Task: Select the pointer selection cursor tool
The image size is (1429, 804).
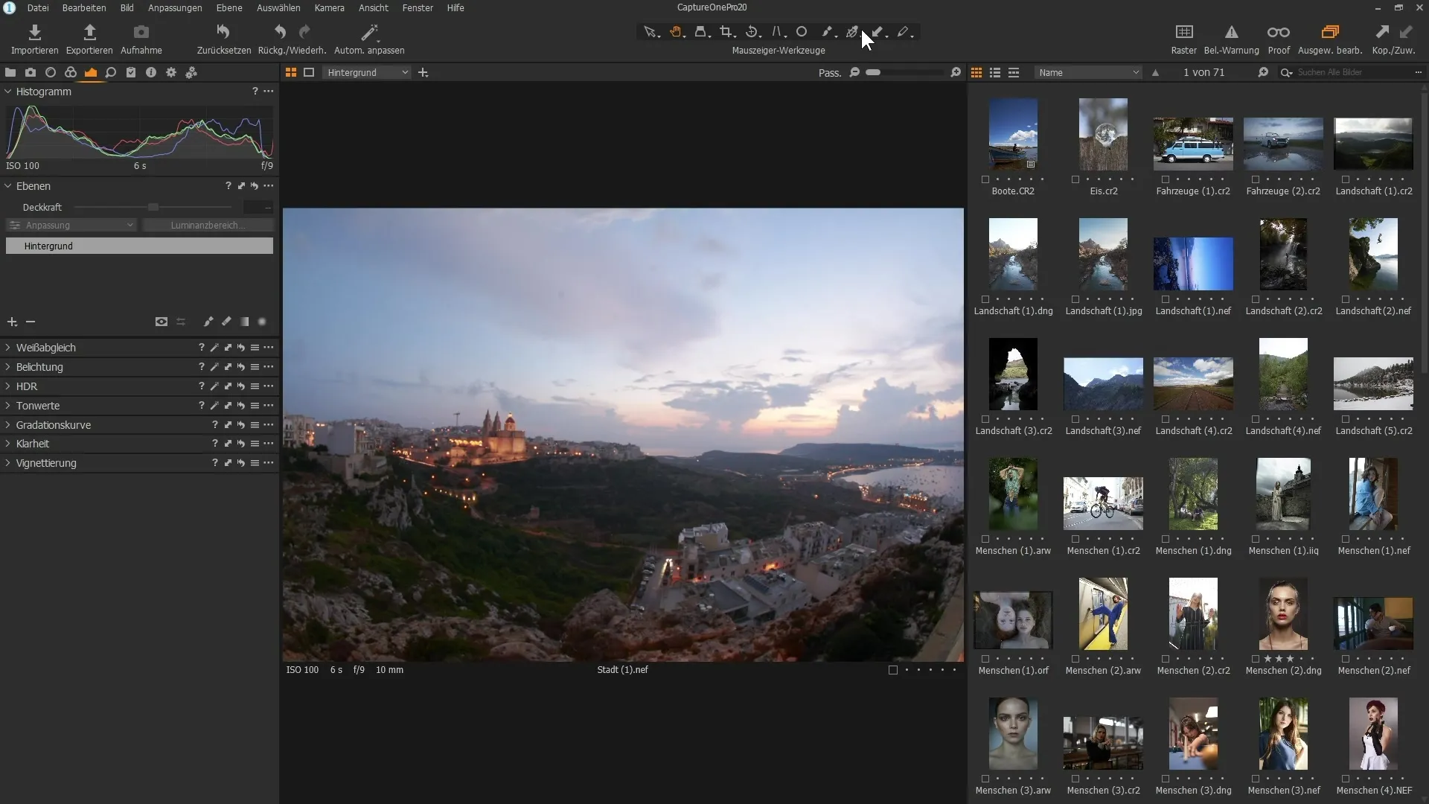Action: [x=650, y=32]
